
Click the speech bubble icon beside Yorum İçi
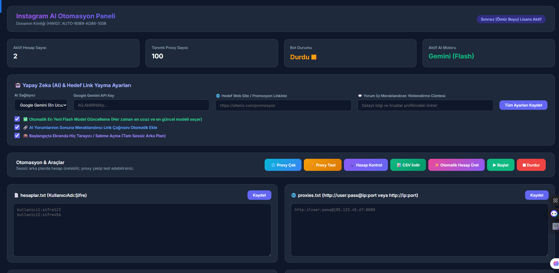[360, 96]
